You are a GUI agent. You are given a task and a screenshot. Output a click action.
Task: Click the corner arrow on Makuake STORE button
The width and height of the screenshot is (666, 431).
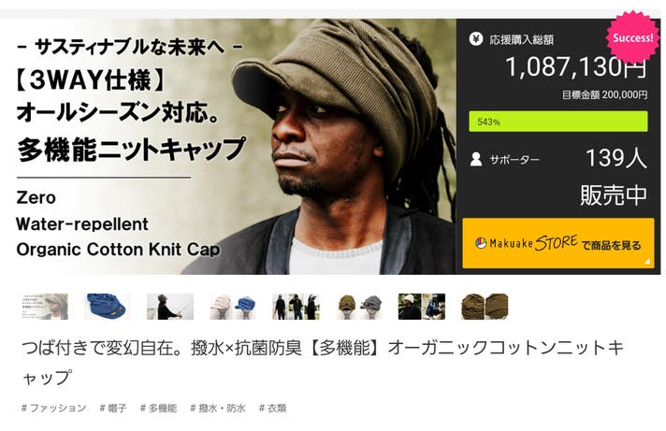(647, 261)
